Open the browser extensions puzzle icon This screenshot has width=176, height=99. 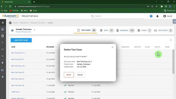click(x=162, y=6)
